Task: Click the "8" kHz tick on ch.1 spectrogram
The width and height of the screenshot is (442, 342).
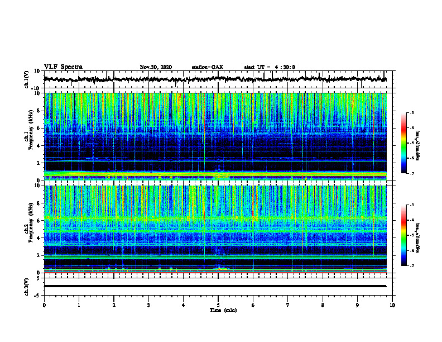Action: 39,111
